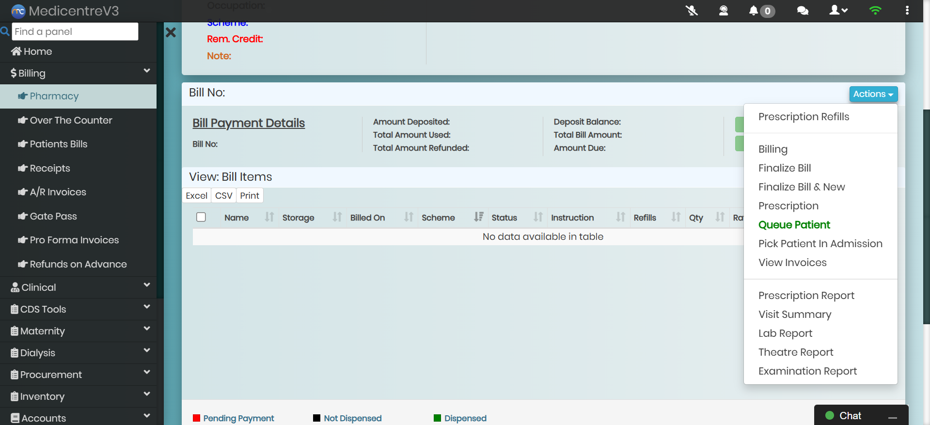The image size is (930, 425).
Task: Sort table by Scheme column arrows
Action: point(478,217)
